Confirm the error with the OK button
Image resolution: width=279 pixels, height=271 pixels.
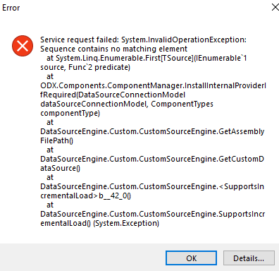coord(191,258)
